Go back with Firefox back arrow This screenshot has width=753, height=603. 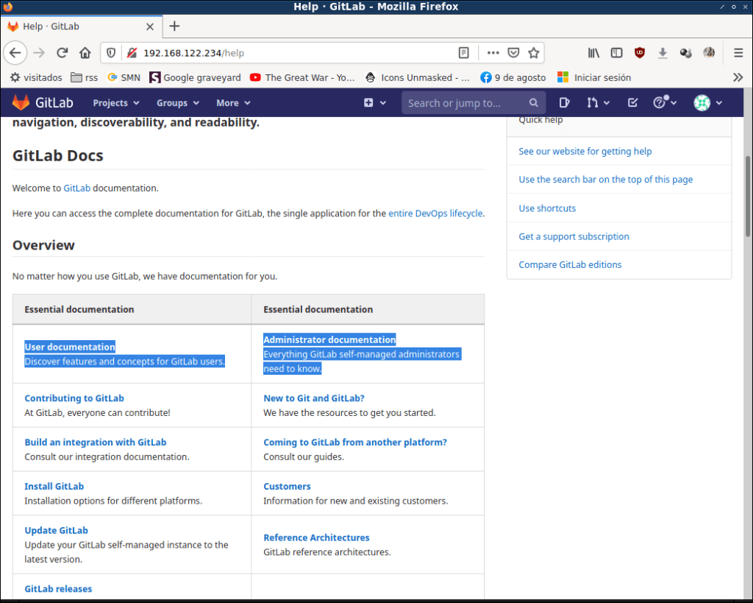coord(15,53)
